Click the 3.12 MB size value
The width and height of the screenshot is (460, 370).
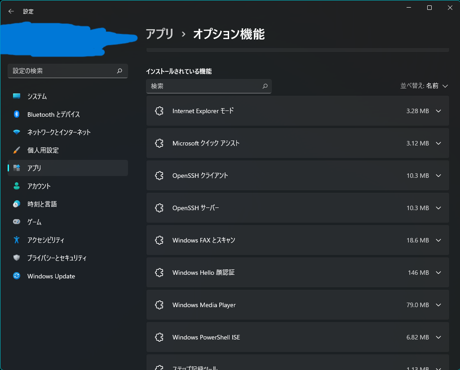(x=417, y=143)
